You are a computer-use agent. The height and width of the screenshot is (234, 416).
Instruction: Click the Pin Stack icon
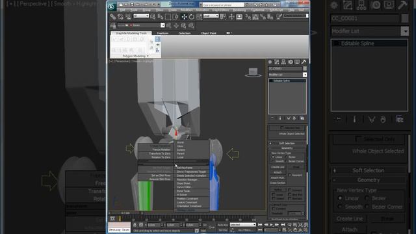[x=272, y=118]
